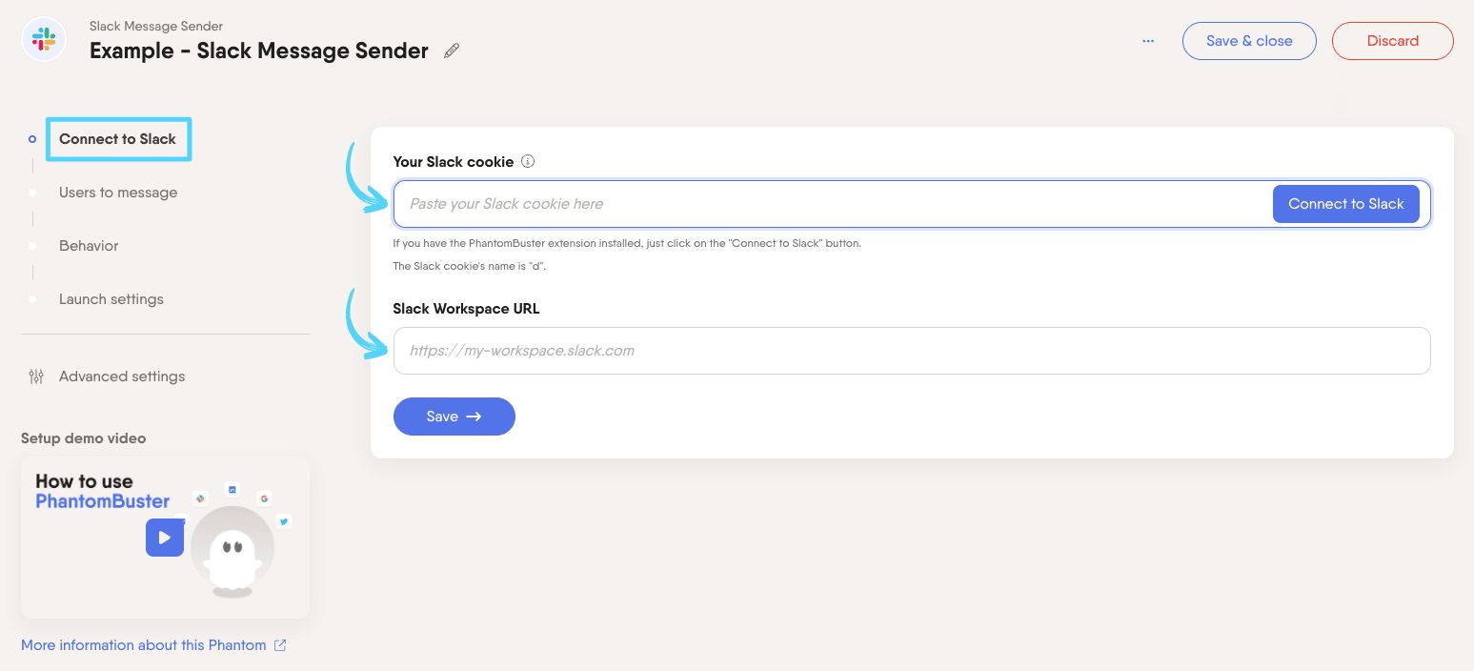Viewport: 1474px width, 671px height.
Task: Play the setup demo video
Action: click(164, 538)
